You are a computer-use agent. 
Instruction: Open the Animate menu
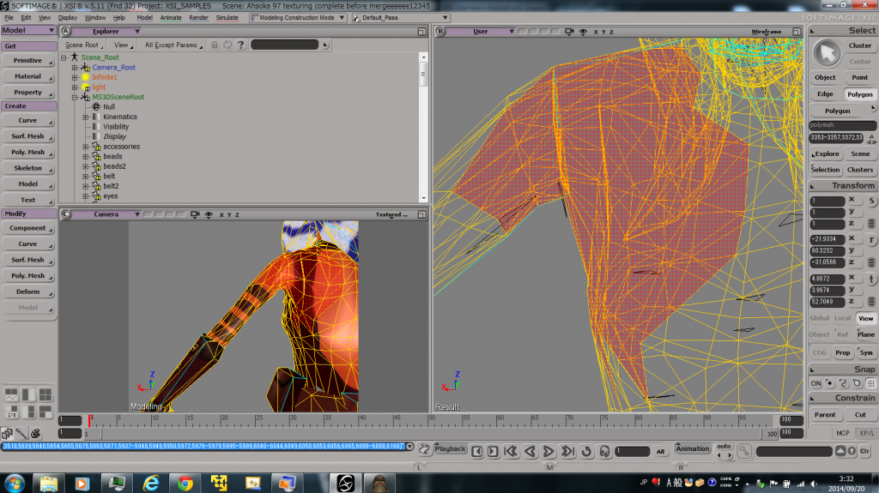pos(171,18)
